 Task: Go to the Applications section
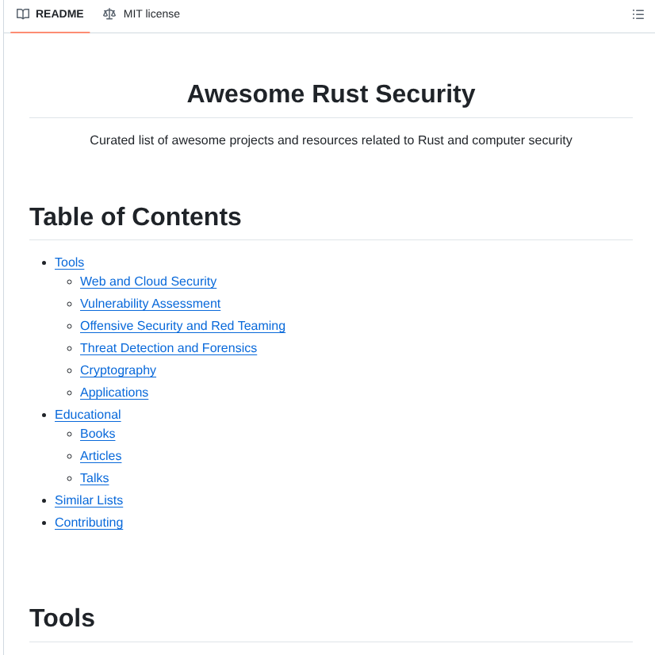click(x=113, y=393)
